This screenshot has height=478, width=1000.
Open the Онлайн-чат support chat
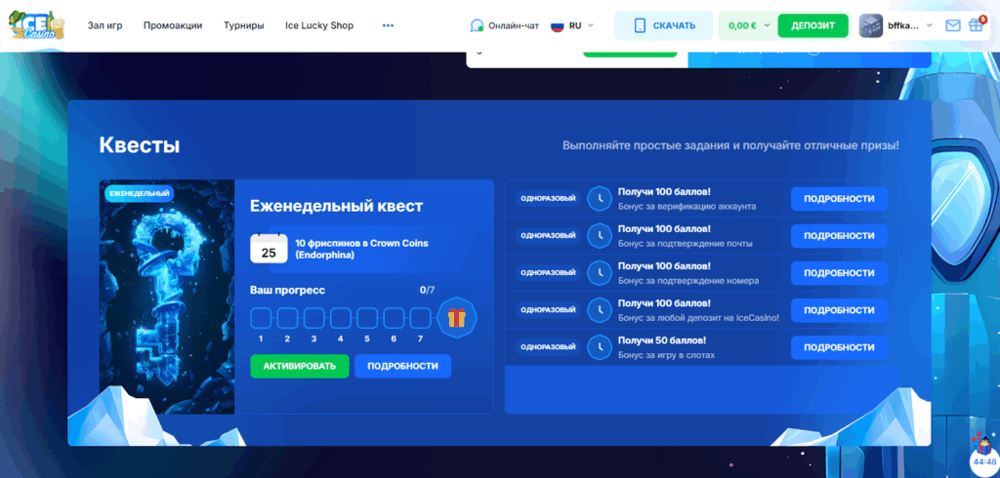pos(504,25)
